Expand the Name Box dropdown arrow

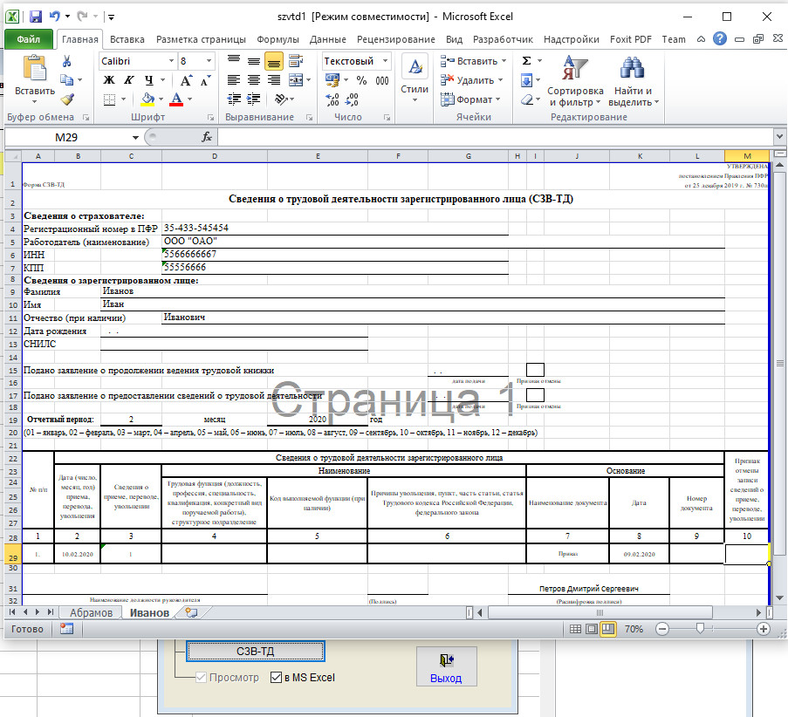point(135,138)
